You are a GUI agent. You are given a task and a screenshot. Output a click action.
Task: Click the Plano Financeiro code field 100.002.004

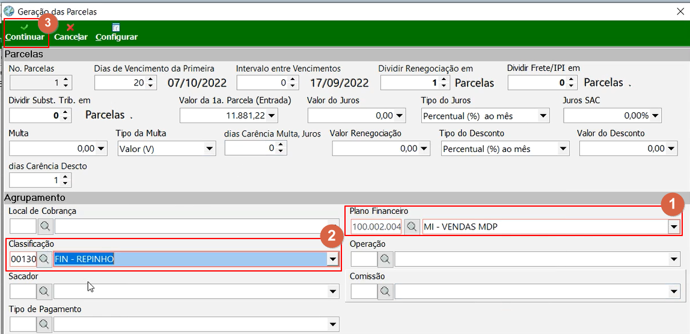[377, 227]
